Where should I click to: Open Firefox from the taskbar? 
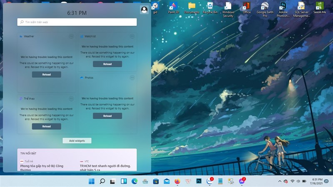(x=177, y=181)
